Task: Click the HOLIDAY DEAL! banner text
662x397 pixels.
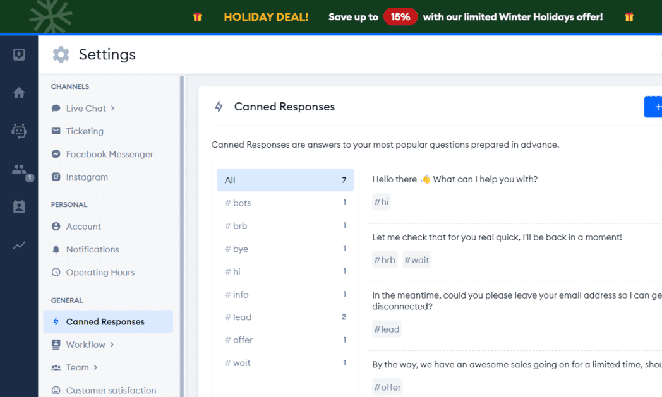Action: 266,17
